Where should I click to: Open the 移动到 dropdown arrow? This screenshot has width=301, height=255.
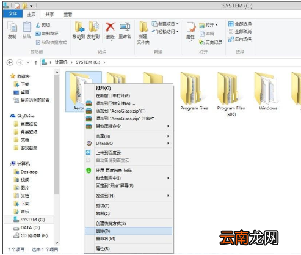(x=79, y=40)
